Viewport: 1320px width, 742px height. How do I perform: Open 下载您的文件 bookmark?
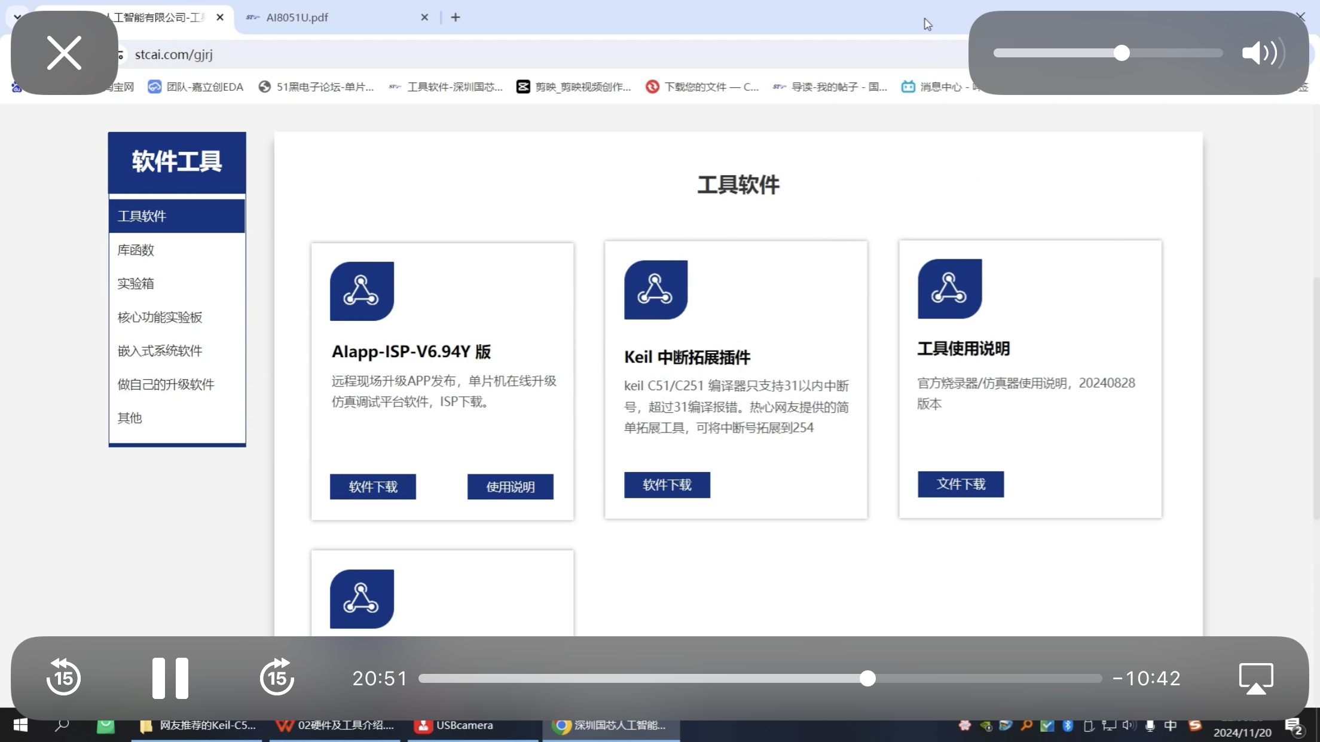[x=702, y=87]
